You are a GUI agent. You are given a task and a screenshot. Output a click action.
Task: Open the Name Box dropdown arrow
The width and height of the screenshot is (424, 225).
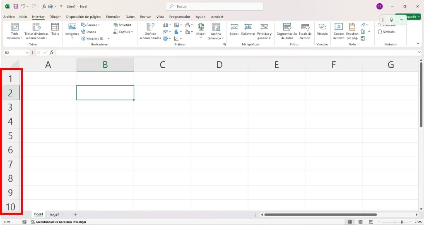(27, 53)
